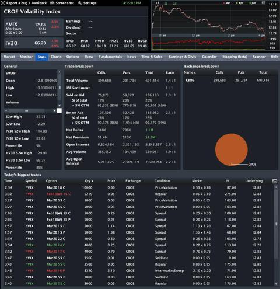
Task: Toggle the Apr series in the chart legend
Action: 240,3
